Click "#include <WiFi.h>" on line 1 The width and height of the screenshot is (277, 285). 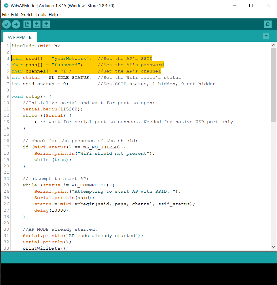[x=36, y=46]
